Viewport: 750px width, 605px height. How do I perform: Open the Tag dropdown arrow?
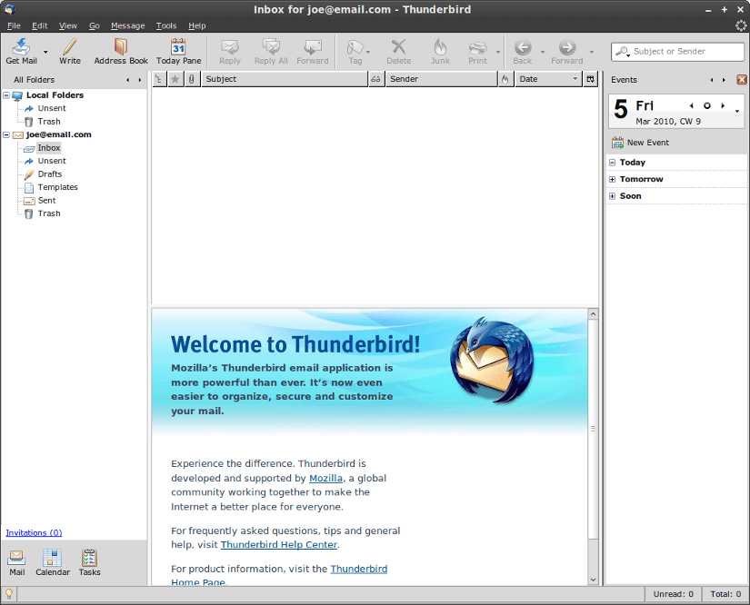(x=368, y=52)
